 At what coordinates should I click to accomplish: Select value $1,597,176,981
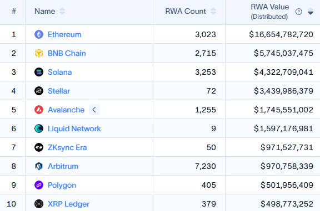[x=283, y=128]
